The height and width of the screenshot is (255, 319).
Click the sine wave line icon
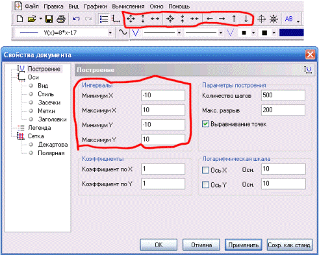click(123, 32)
